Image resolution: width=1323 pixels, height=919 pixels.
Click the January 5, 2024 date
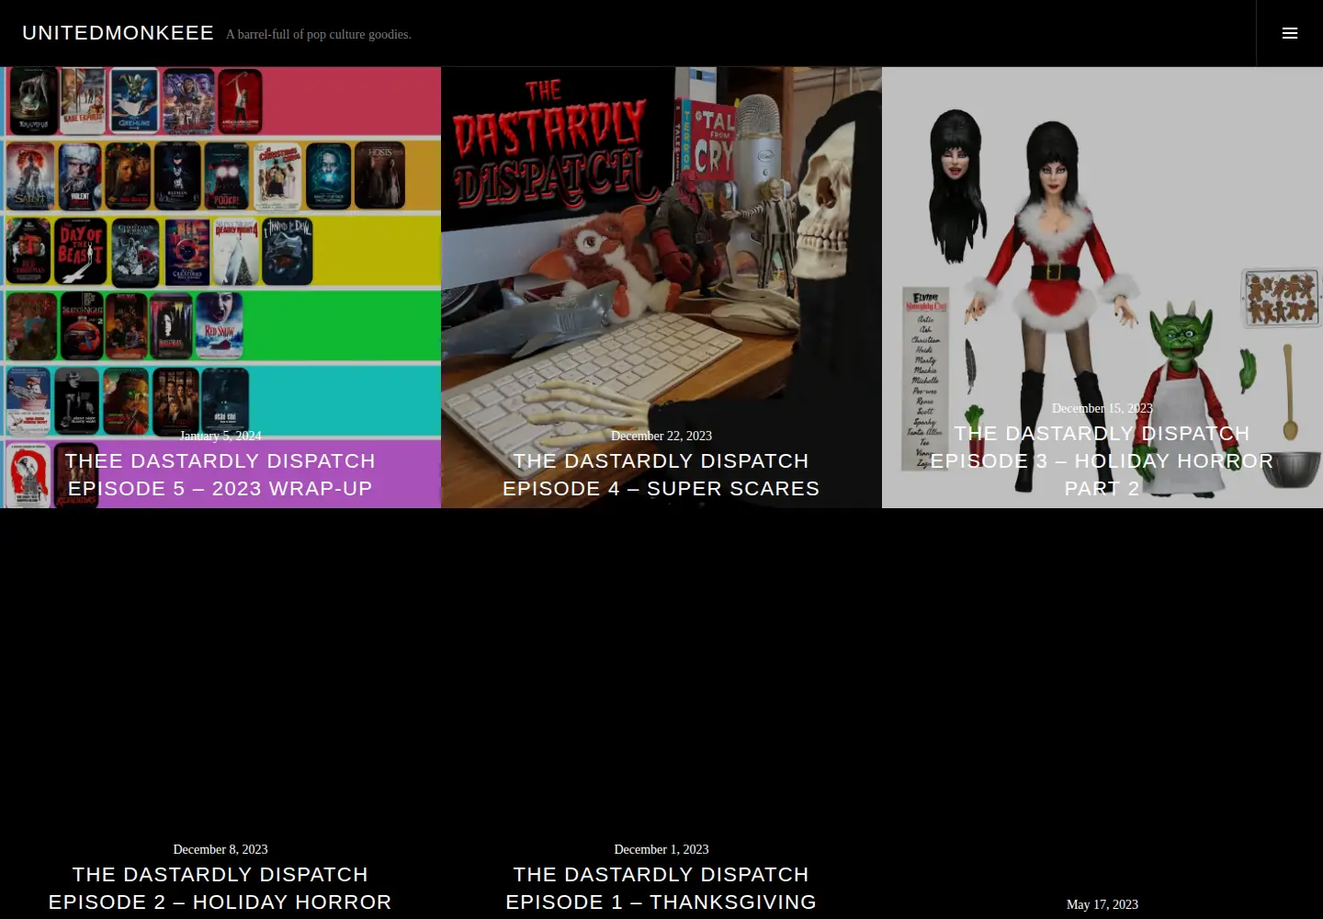tap(220, 436)
